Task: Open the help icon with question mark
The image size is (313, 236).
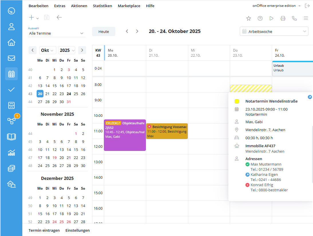Action: 260,18
